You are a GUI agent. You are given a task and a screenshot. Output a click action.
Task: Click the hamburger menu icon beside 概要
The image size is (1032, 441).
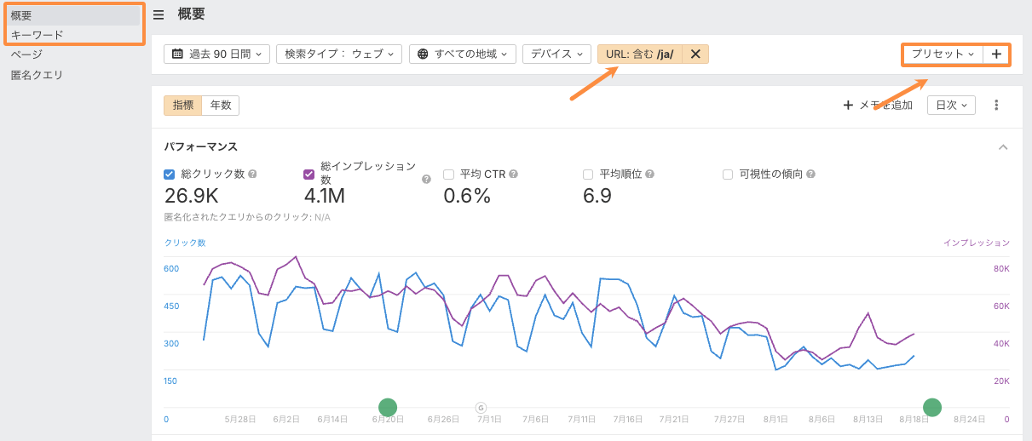[159, 14]
